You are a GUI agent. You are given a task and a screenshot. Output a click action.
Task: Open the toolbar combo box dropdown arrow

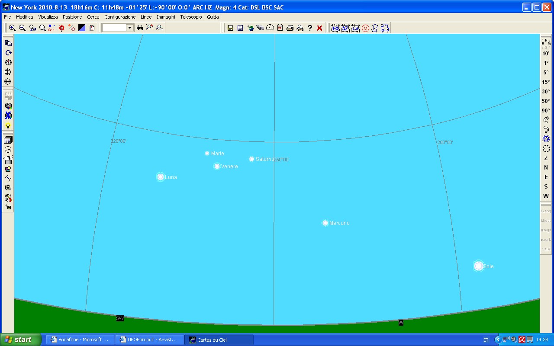point(130,28)
